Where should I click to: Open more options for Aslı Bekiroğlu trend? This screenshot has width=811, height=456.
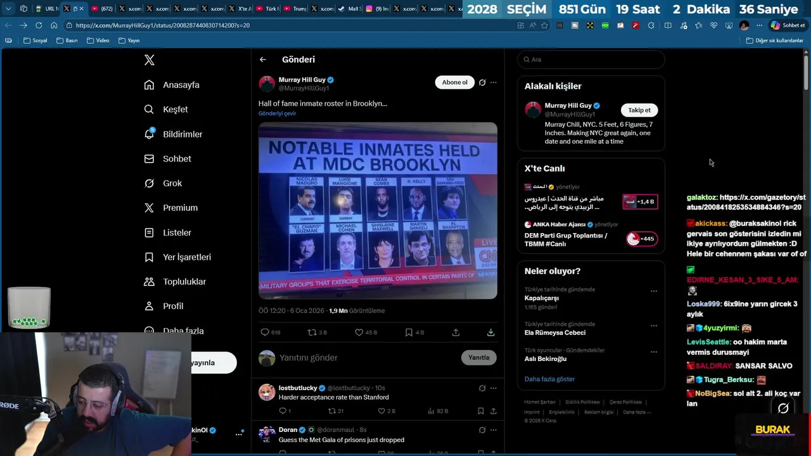tap(654, 351)
